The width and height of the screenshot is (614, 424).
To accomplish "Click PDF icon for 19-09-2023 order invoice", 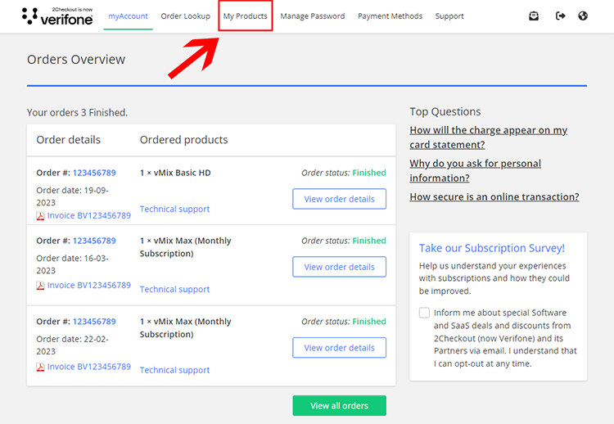I will click(40, 216).
